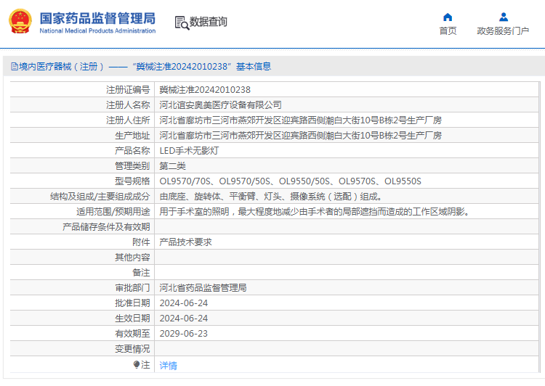The height and width of the screenshot is (386, 545).
Task: Click the home house icon
Action: pyautogui.click(x=448, y=17)
